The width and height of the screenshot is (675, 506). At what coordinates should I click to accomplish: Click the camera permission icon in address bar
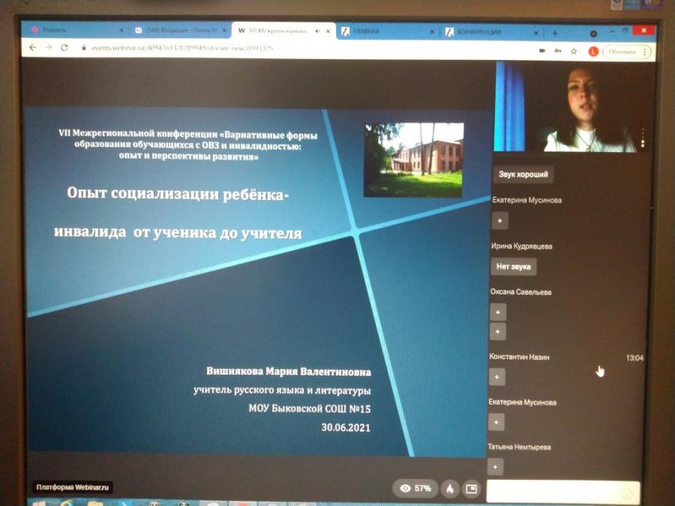541,51
